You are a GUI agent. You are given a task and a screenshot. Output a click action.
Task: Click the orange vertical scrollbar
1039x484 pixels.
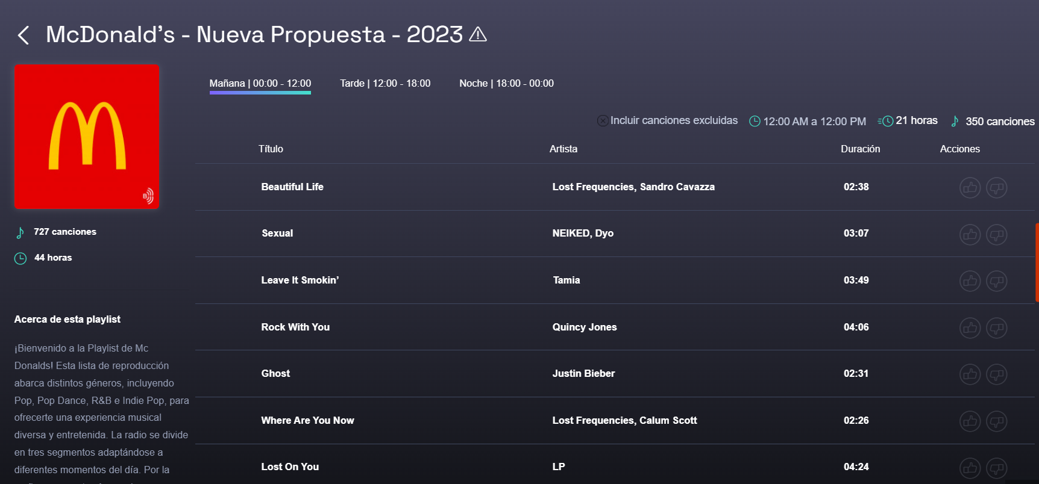(x=1037, y=262)
